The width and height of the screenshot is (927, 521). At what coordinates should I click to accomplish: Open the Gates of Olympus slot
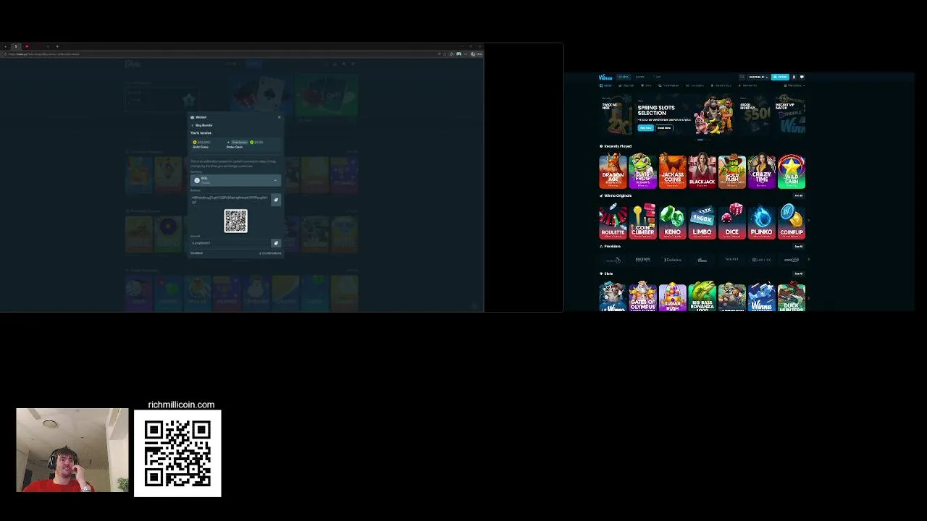642,297
